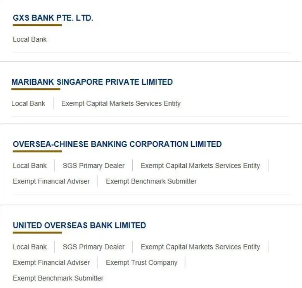
Task: Open Oversea-Chinese Banking Corporation Limited page
Action: [117, 144]
